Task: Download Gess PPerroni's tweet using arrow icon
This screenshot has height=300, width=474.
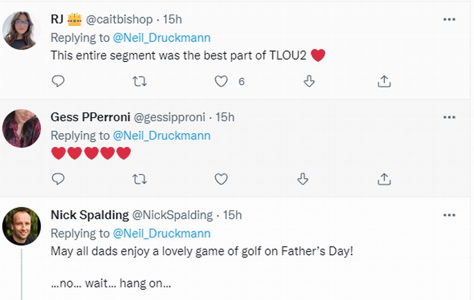Action: click(303, 178)
